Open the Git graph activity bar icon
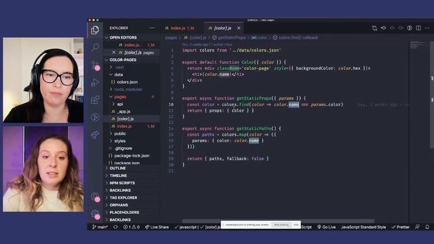 [x=95, y=117]
